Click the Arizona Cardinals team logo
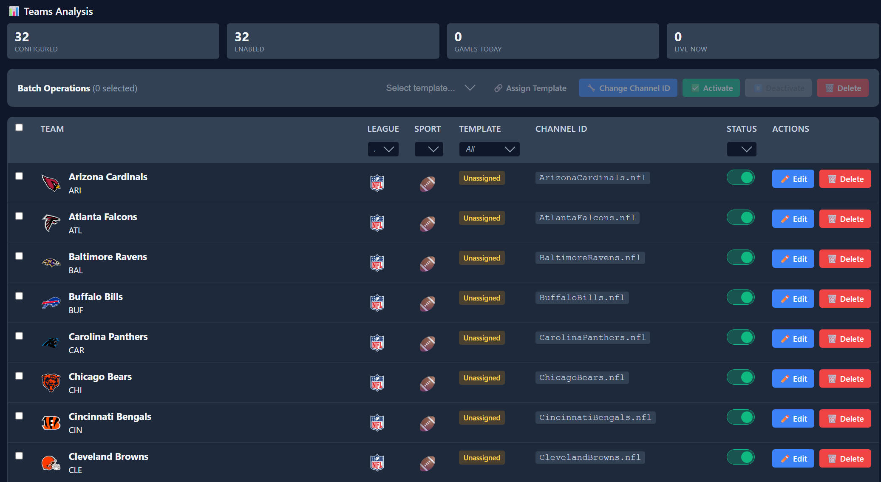 click(51, 183)
